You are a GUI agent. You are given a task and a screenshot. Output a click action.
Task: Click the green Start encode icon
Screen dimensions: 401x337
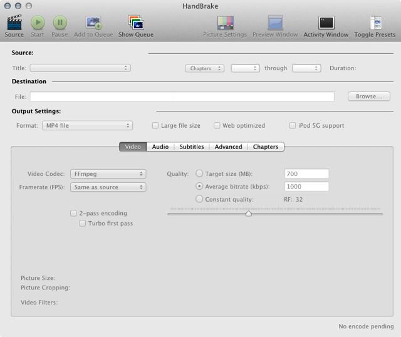pyautogui.click(x=38, y=23)
